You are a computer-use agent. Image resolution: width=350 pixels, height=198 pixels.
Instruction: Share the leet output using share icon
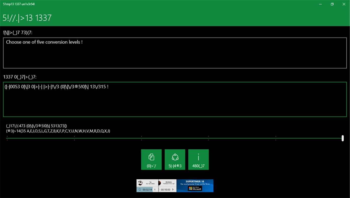175,159
